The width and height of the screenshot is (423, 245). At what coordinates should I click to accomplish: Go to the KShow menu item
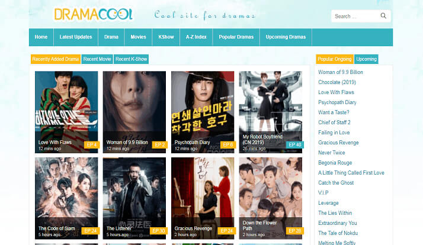tap(166, 37)
